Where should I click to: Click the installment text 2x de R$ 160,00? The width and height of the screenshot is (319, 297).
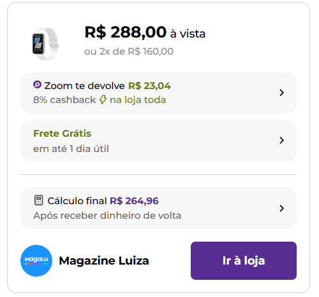click(136, 52)
